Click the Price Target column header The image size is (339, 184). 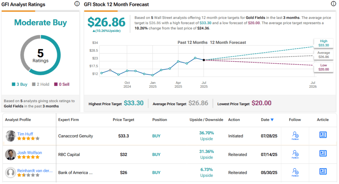123,120
